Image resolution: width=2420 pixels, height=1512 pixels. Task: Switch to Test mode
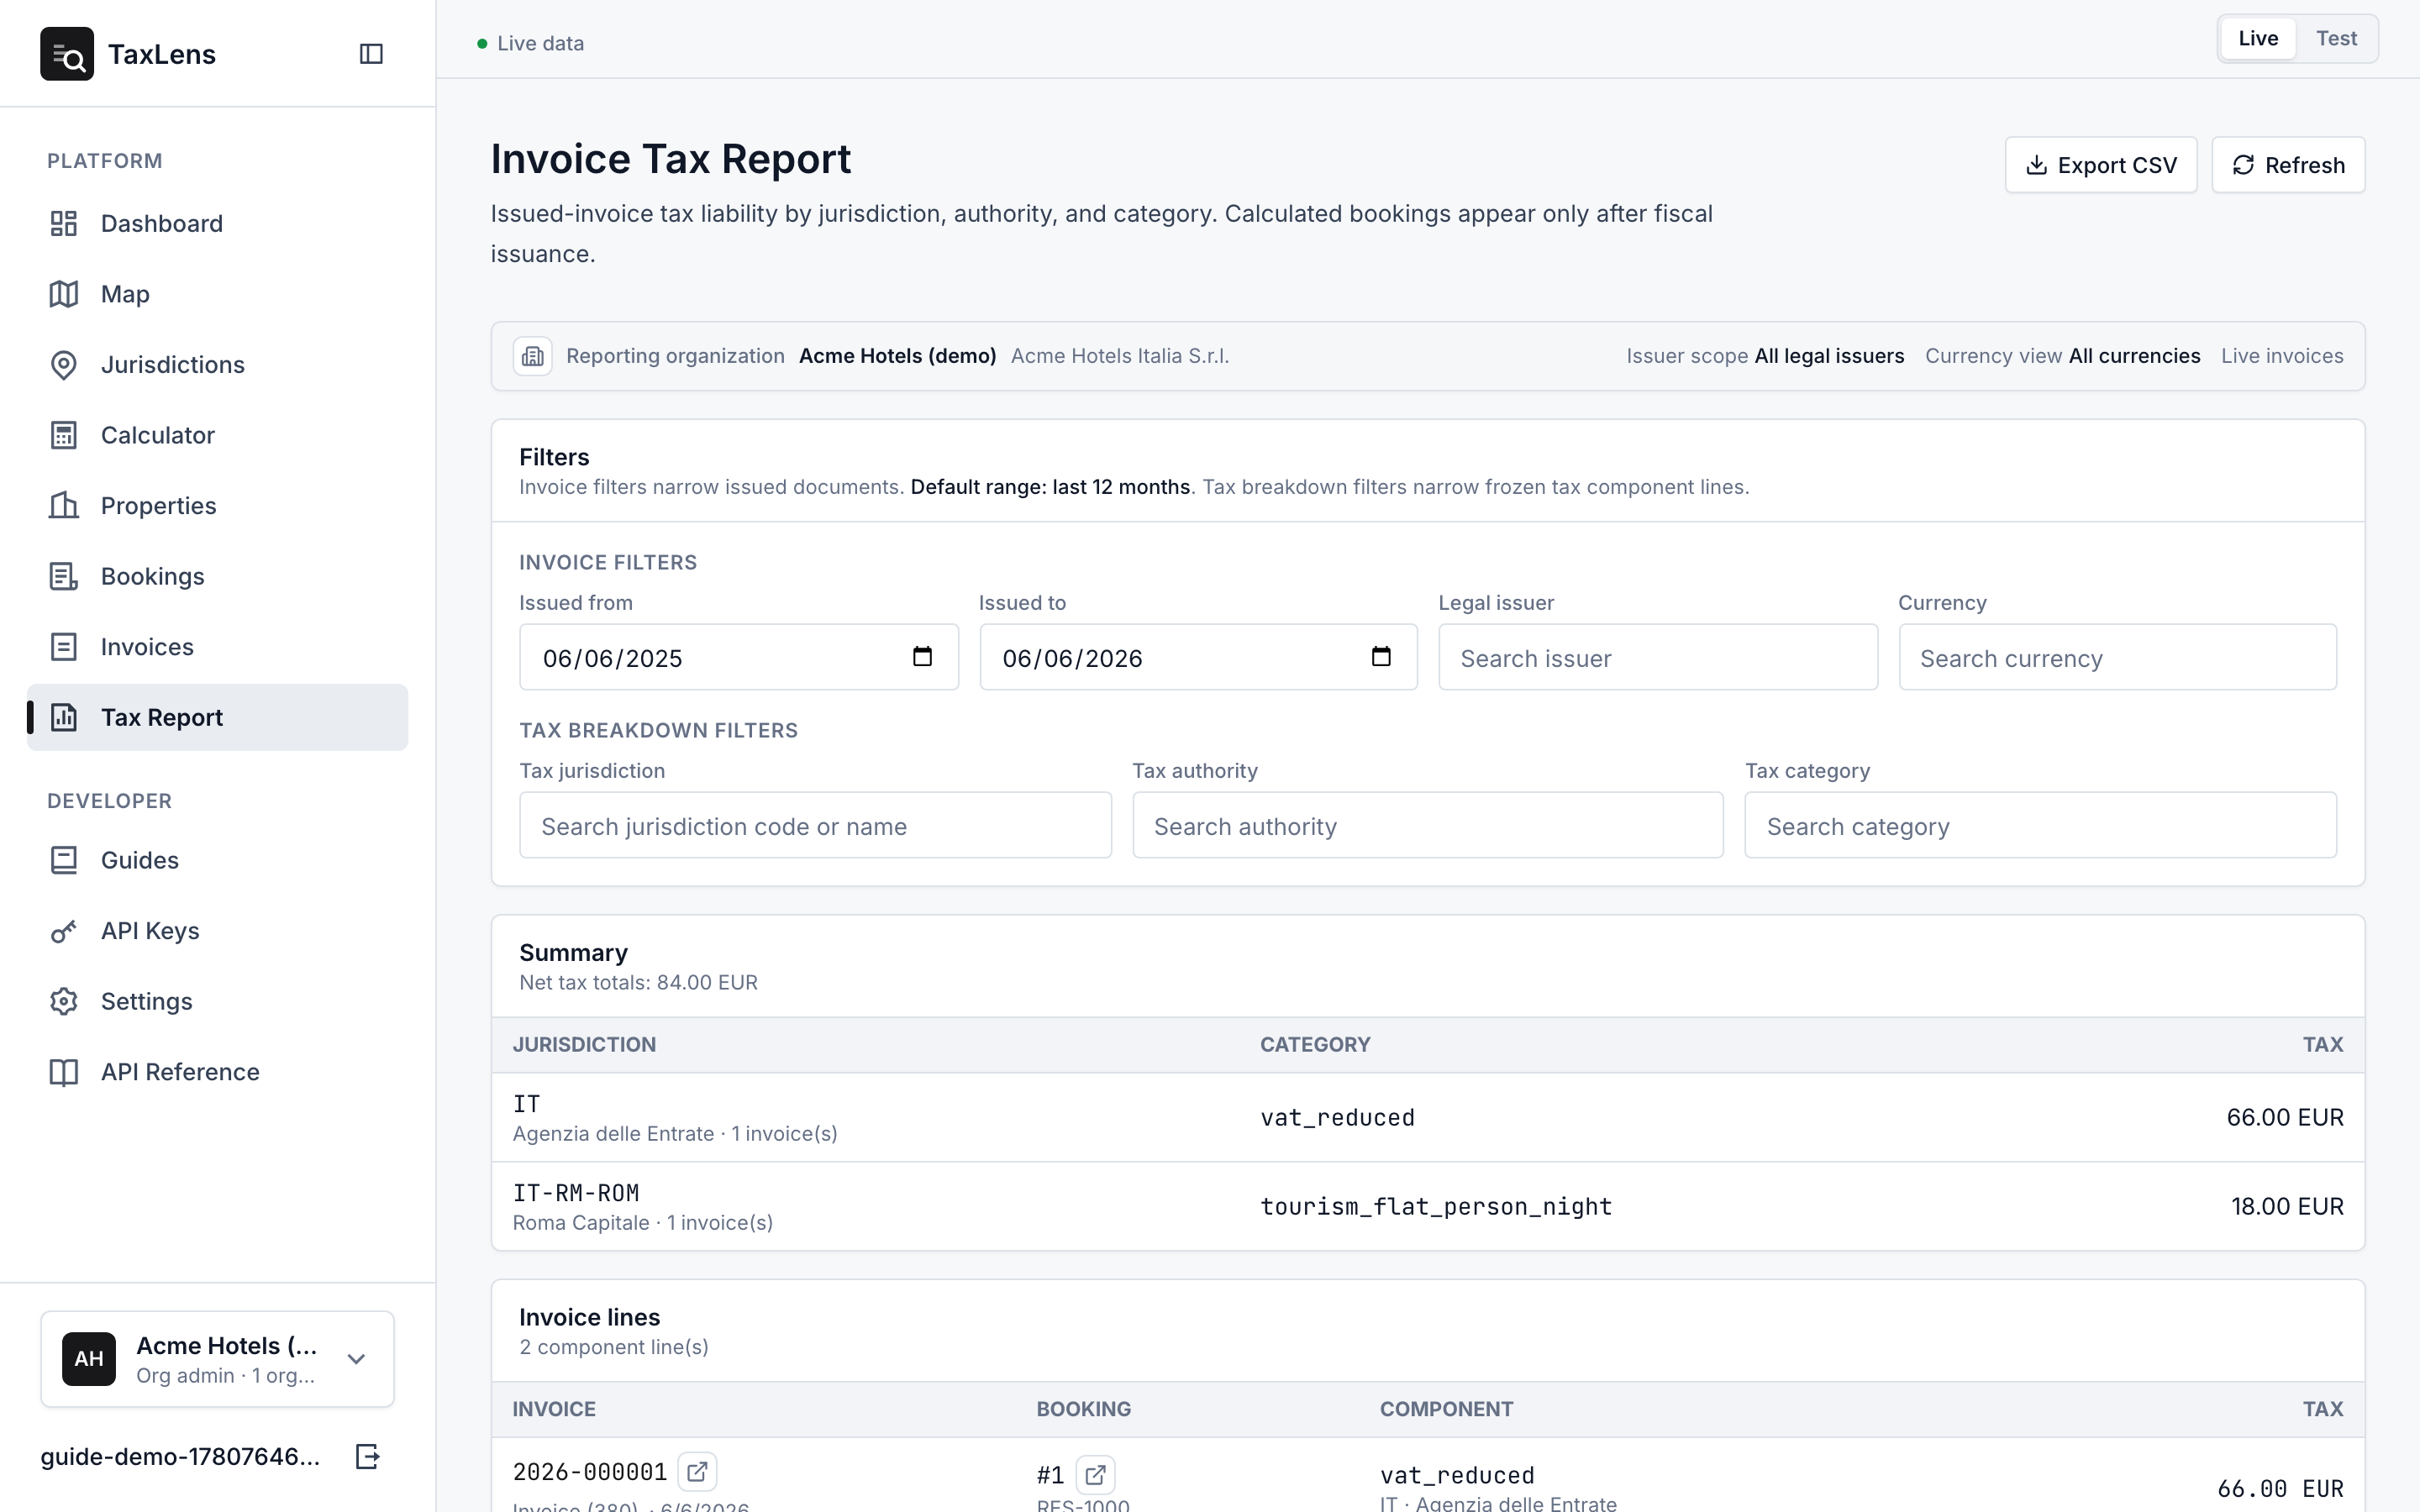pyautogui.click(x=2336, y=39)
